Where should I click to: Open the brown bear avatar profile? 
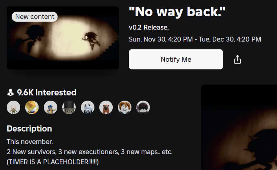click(x=106, y=107)
